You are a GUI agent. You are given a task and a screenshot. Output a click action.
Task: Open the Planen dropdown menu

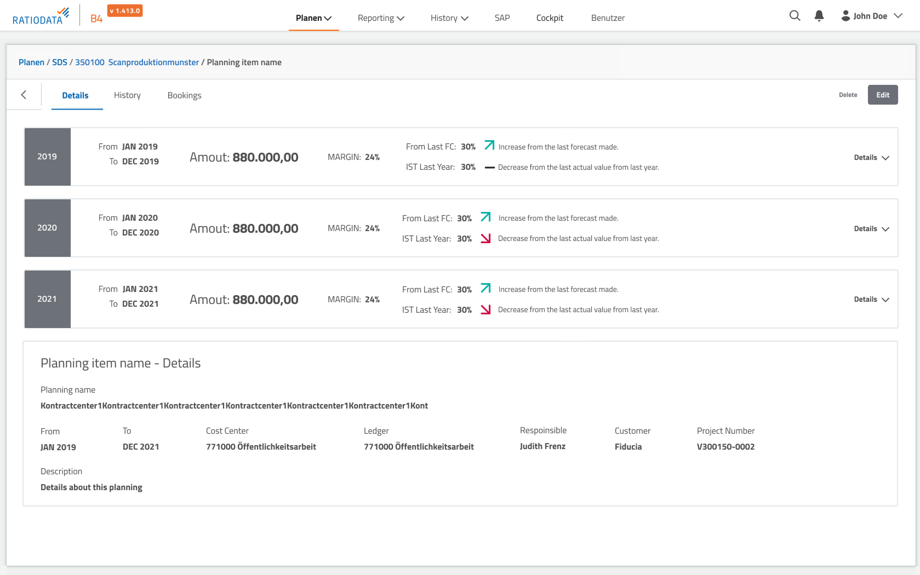tap(313, 18)
